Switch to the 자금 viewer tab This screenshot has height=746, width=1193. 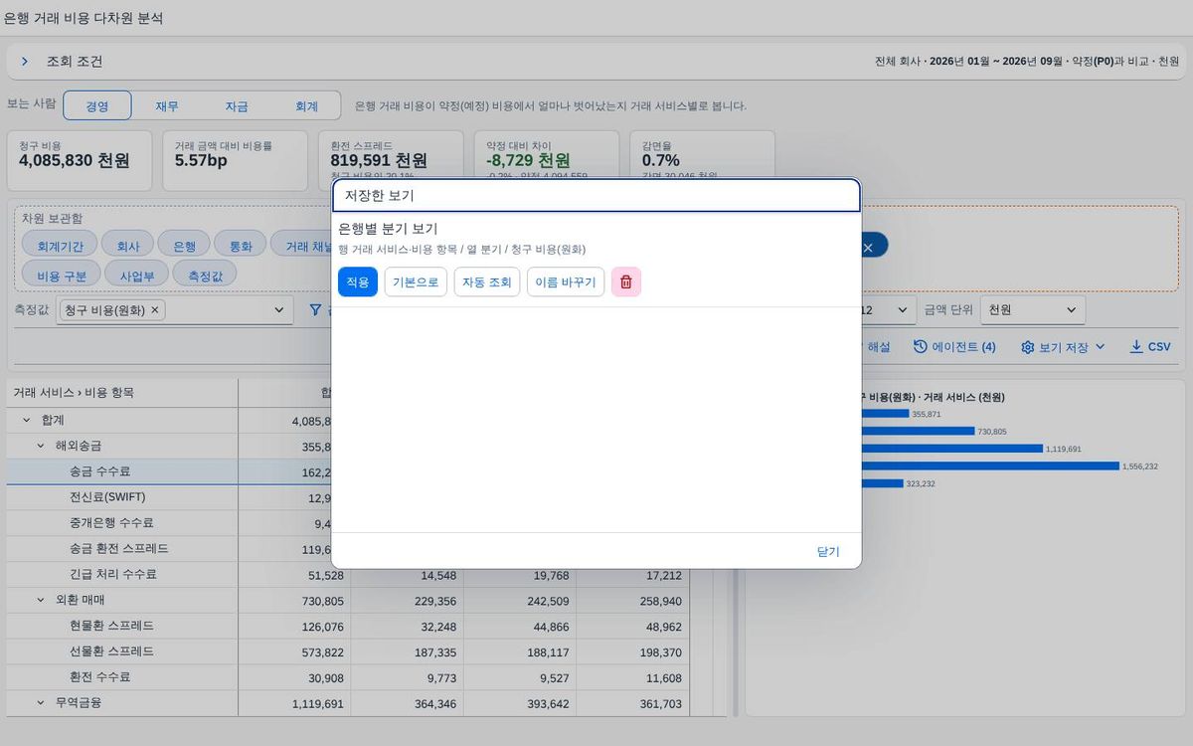237,106
